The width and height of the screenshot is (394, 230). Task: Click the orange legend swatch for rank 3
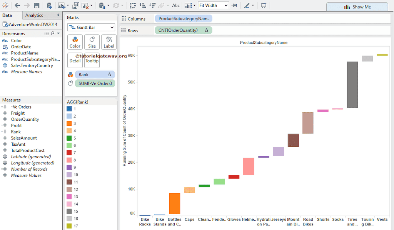click(x=69, y=123)
